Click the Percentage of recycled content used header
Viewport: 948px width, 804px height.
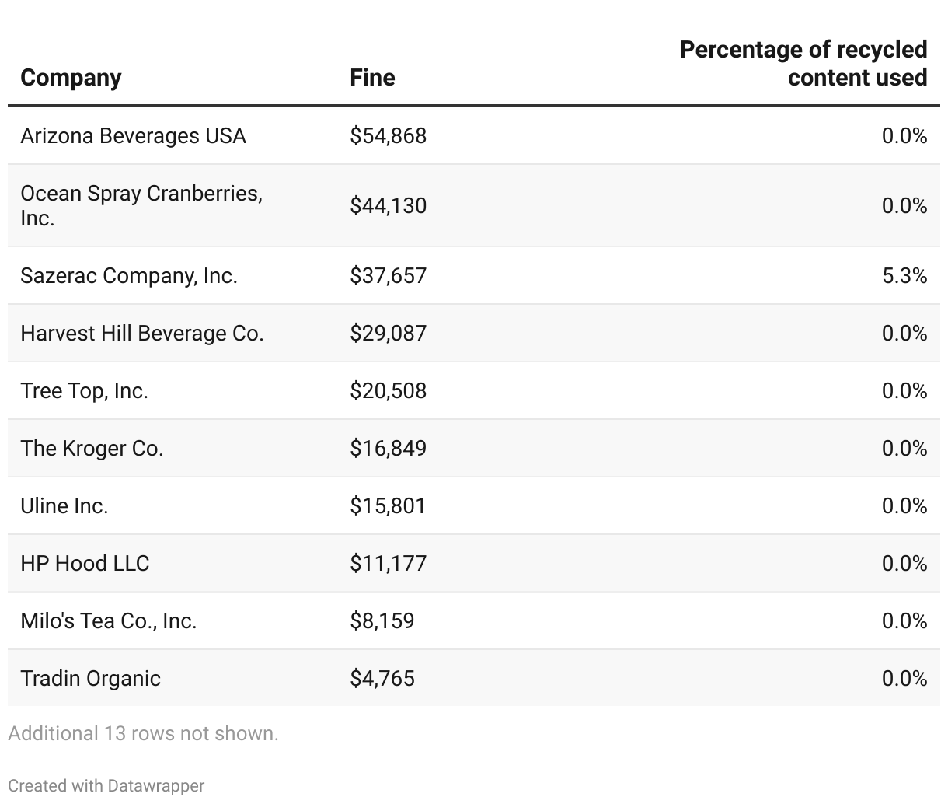click(x=803, y=64)
